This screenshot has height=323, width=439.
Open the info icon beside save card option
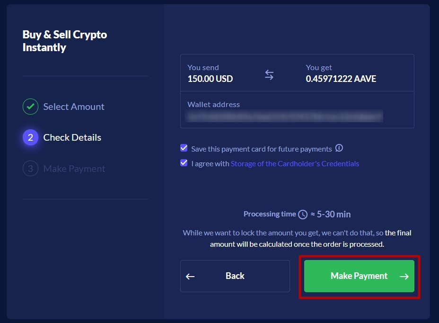tap(339, 148)
